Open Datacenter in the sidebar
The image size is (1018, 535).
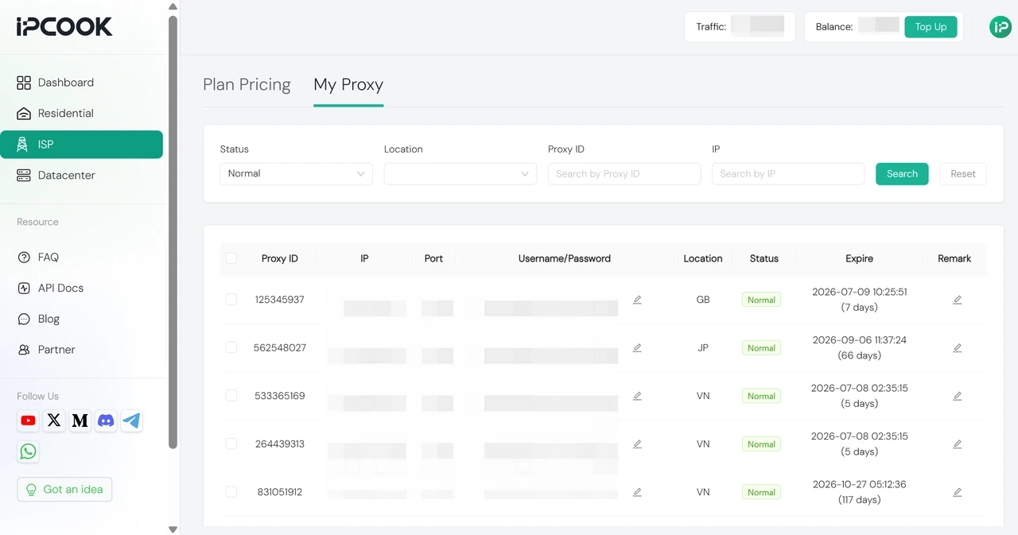pos(81,175)
